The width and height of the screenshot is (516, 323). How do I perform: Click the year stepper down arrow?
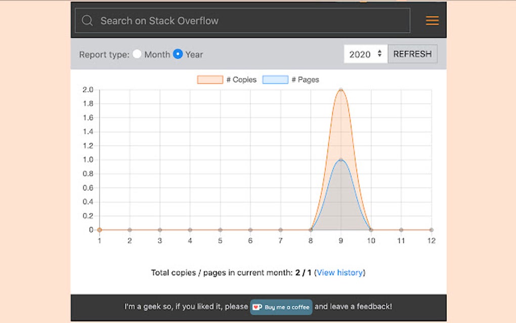(379, 56)
